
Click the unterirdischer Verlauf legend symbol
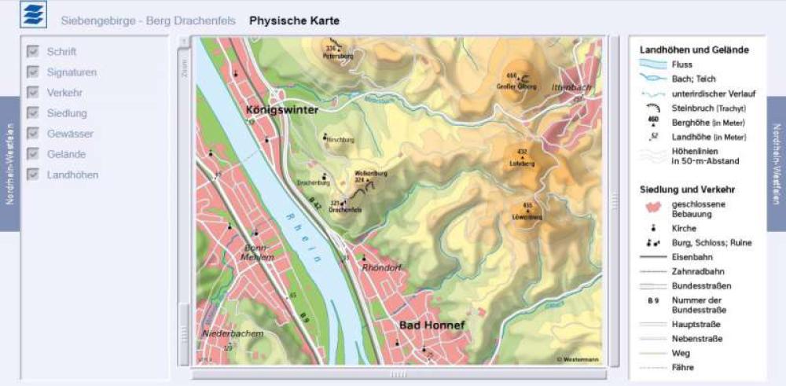pos(653,94)
